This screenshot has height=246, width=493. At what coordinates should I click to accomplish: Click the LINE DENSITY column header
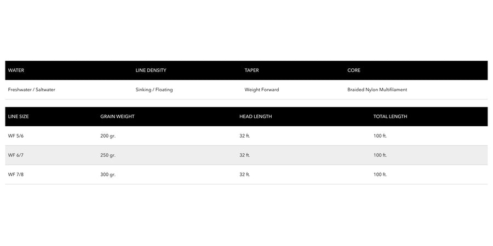click(x=151, y=71)
